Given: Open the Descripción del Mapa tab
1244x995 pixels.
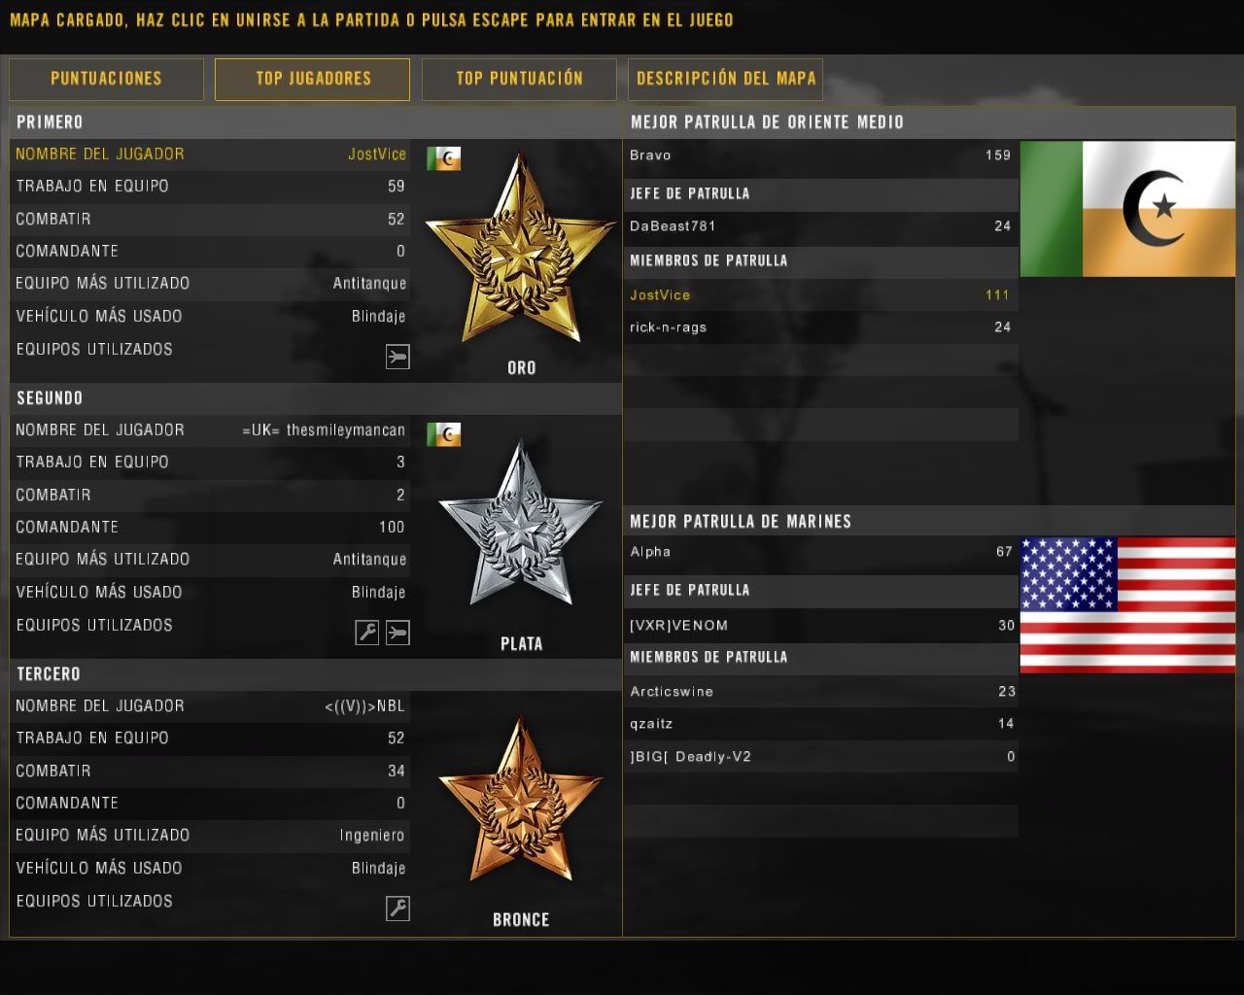Looking at the screenshot, I should click(x=725, y=79).
